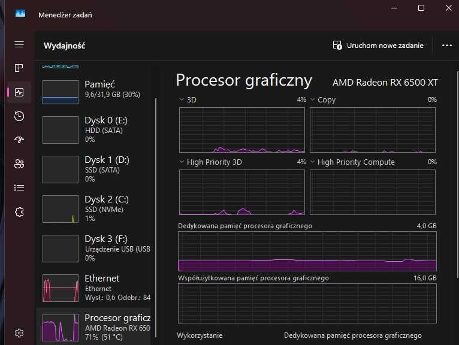
Task: Click the device list scrollbar
Action: pyautogui.click(x=156, y=218)
